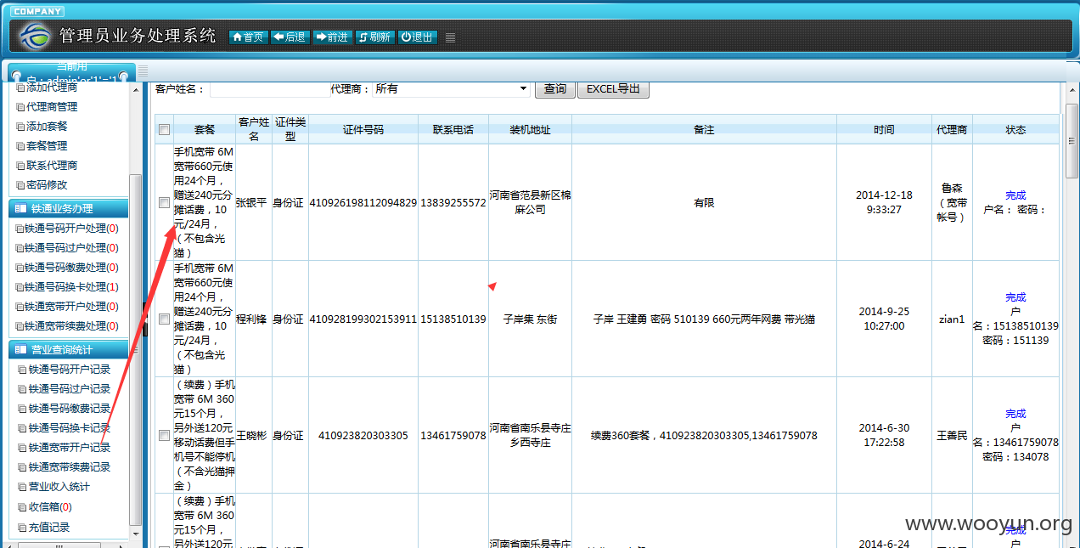Click 完成 link in 王晓彬 row
This screenshot has height=548, width=1080.
point(1015,414)
